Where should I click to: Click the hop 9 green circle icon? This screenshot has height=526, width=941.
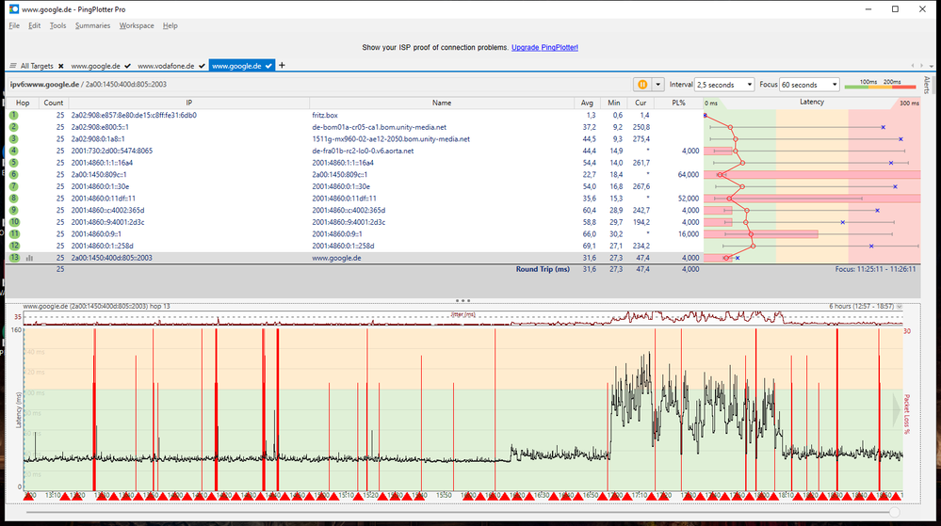coord(14,210)
